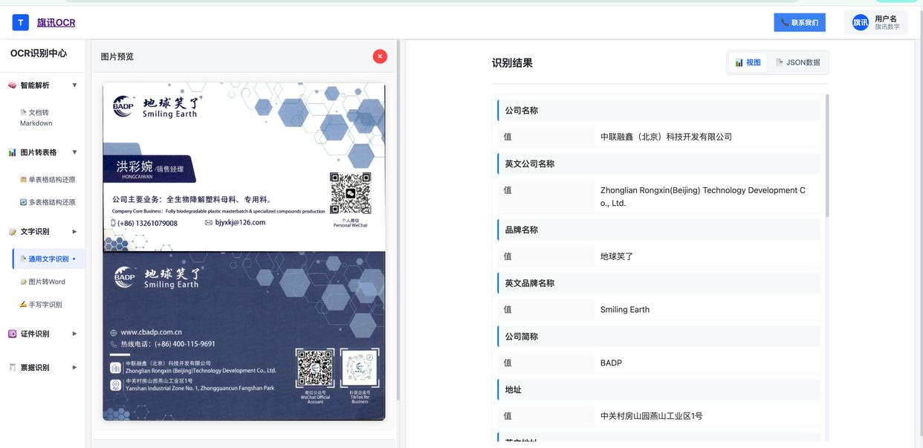Click the 英文公司名称 field header
Viewport: 923px width, 448px height.
click(x=658, y=163)
